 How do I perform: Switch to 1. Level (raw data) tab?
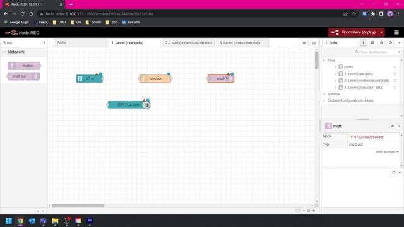tap(134, 43)
